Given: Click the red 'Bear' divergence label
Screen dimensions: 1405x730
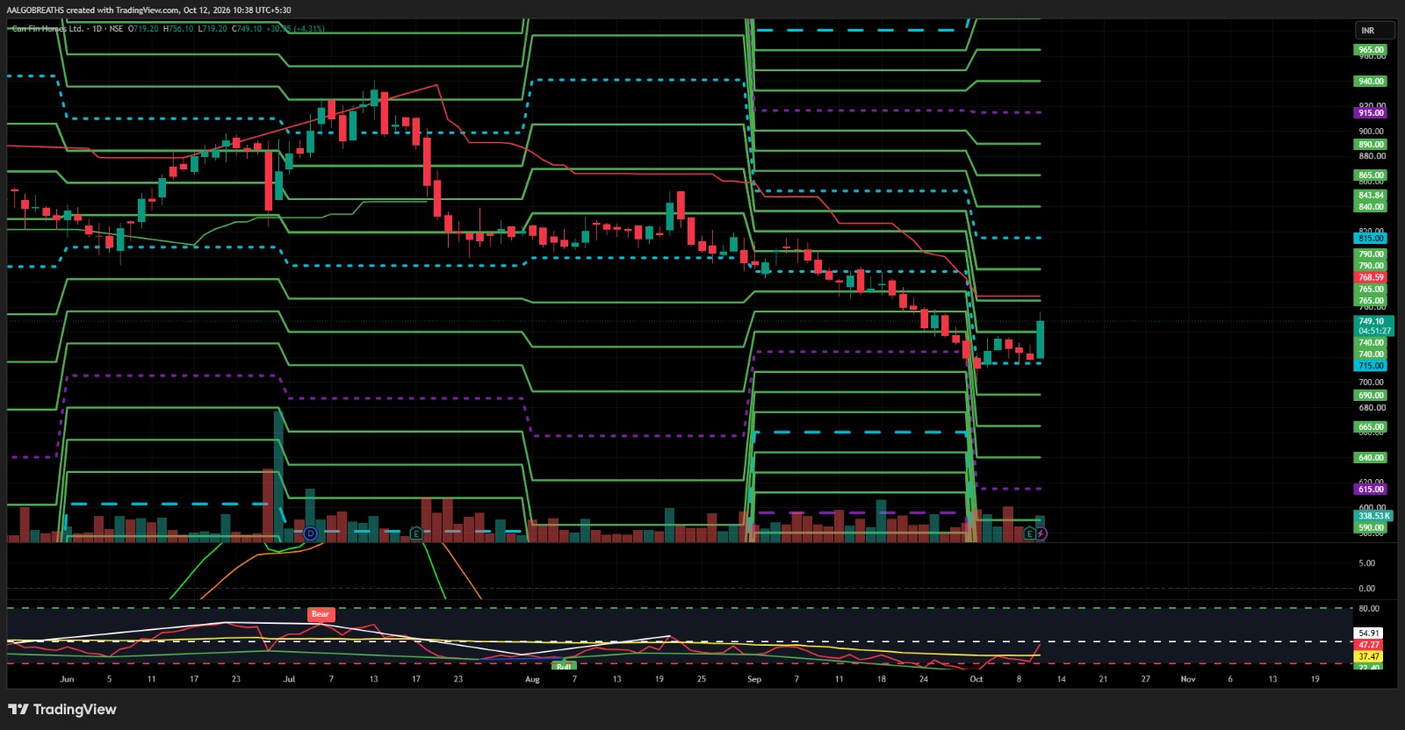Looking at the screenshot, I should [x=321, y=614].
